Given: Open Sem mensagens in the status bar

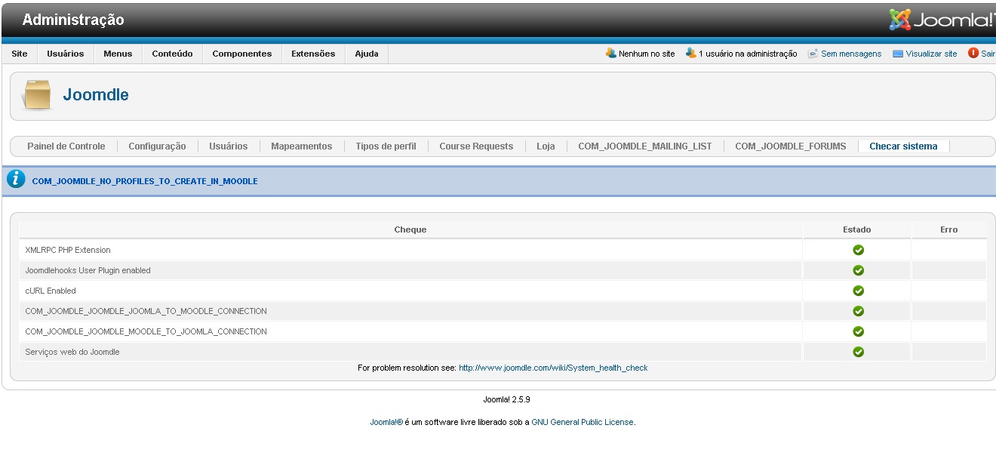Looking at the screenshot, I should 850,54.
